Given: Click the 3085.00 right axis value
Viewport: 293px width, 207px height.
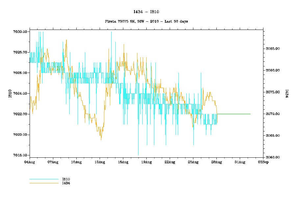Looking at the screenshot, I should (x=273, y=49).
